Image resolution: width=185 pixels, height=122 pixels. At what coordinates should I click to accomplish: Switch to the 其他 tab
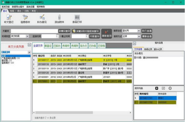(x=34, y=11)
